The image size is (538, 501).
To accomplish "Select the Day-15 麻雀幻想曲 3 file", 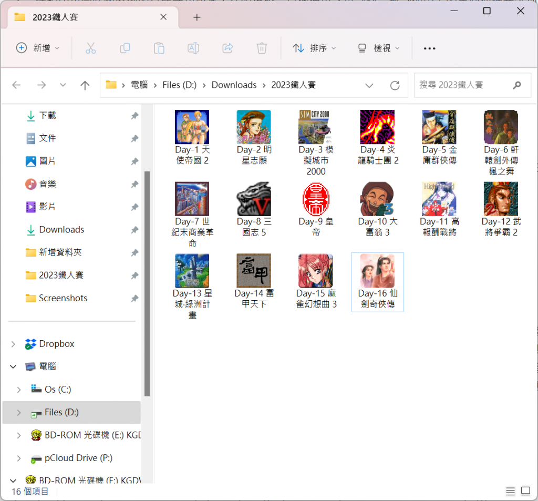I will (316, 281).
